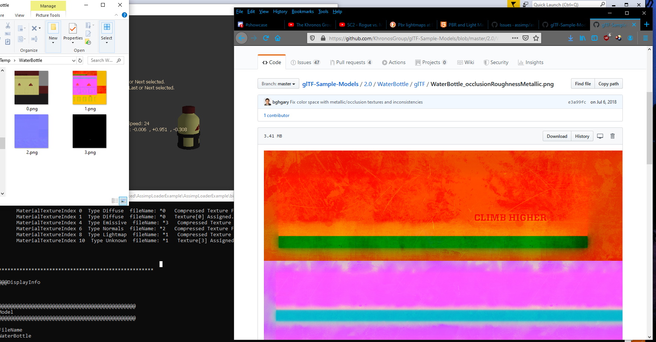Switch Explorer to details list view
Screen dimensions: 656x342
pyautogui.click(x=115, y=201)
